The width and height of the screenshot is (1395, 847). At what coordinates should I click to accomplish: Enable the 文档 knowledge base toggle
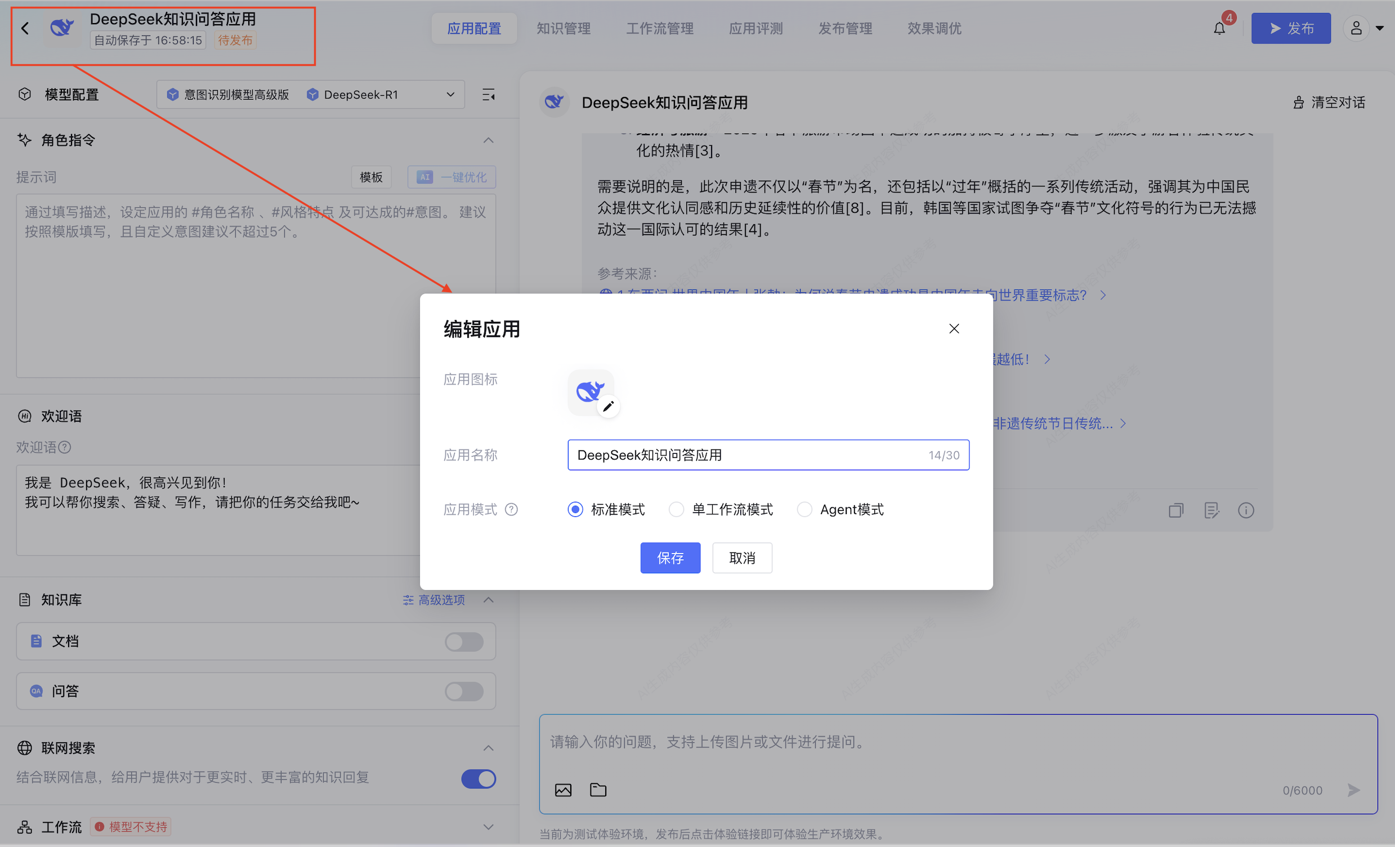click(x=464, y=641)
